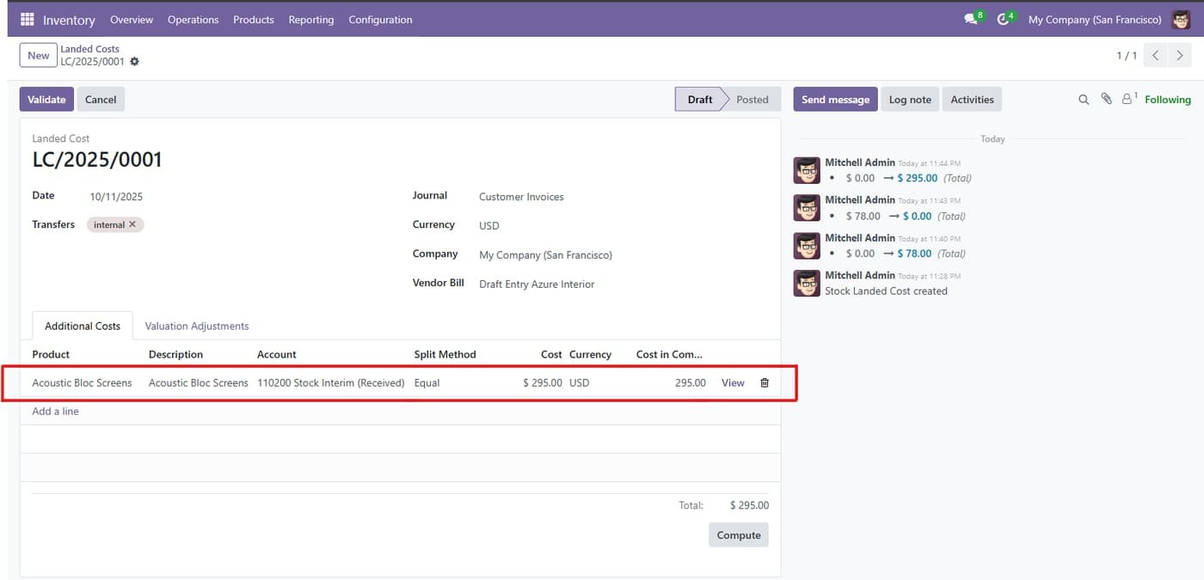This screenshot has width=1204, height=580.
Task: Open the apps grid home menu icon
Action: 27,19
